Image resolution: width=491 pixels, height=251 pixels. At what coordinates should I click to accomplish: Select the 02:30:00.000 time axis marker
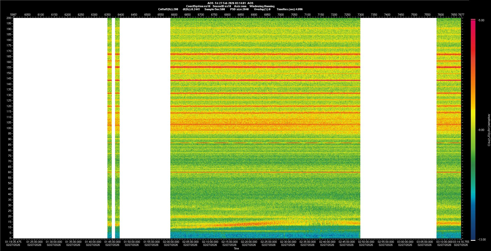click(x=288, y=242)
